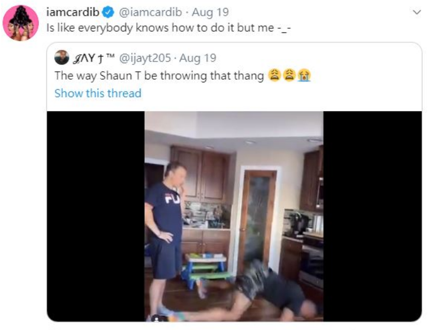Click the second weary face emoji
Image resolution: width=432 pixels, height=330 pixels.
point(289,75)
